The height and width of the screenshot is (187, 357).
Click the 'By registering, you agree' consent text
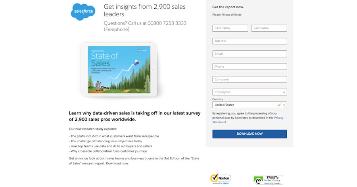[x=248, y=118]
